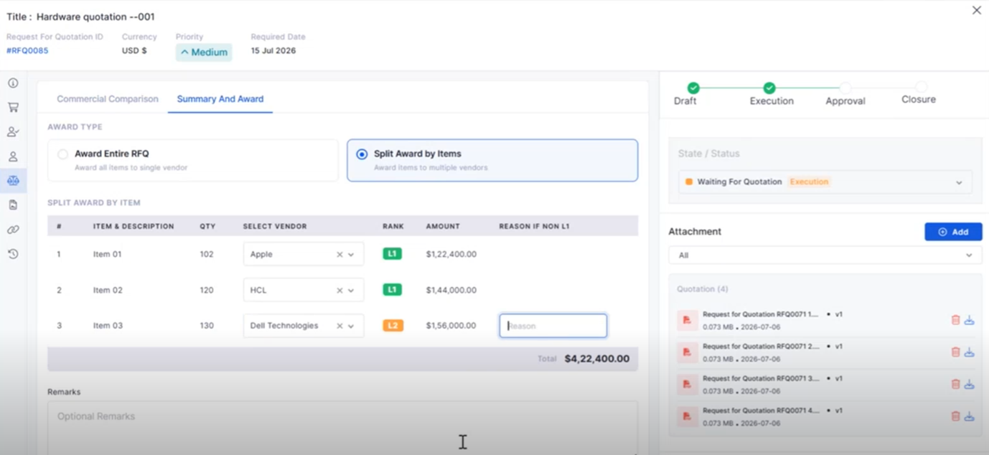The width and height of the screenshot is (989, 455).
Task: Select the balance scale comparison sidebar icon
Action: [x=13, y=180]
